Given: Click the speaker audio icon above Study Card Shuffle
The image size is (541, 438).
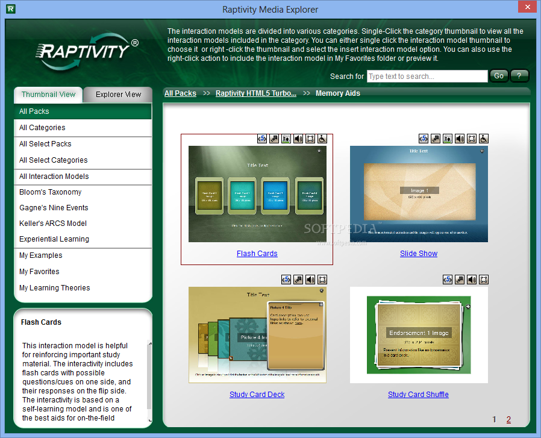Looking at the screenshot, I should coord(472,280).
